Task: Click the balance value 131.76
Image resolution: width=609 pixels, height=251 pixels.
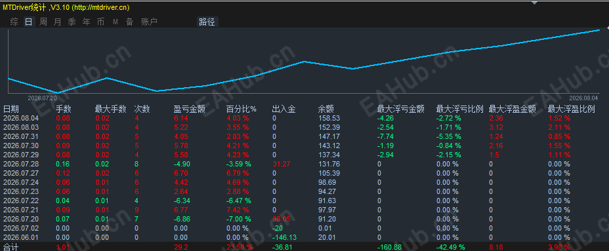Action: pyautogui.click(x=329, y=164)
